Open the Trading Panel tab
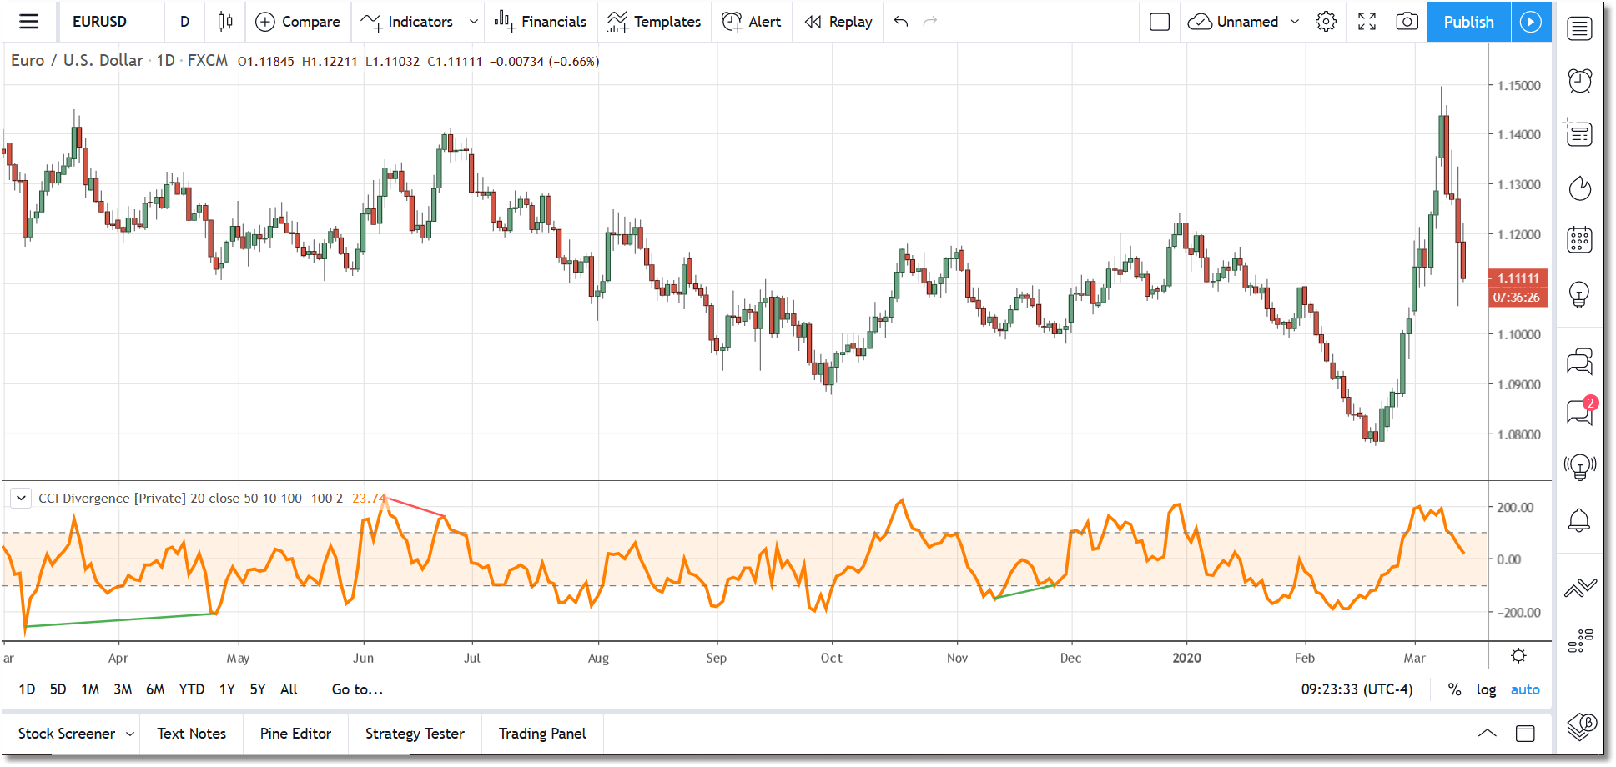1616x767 pixels. (542, 734)
